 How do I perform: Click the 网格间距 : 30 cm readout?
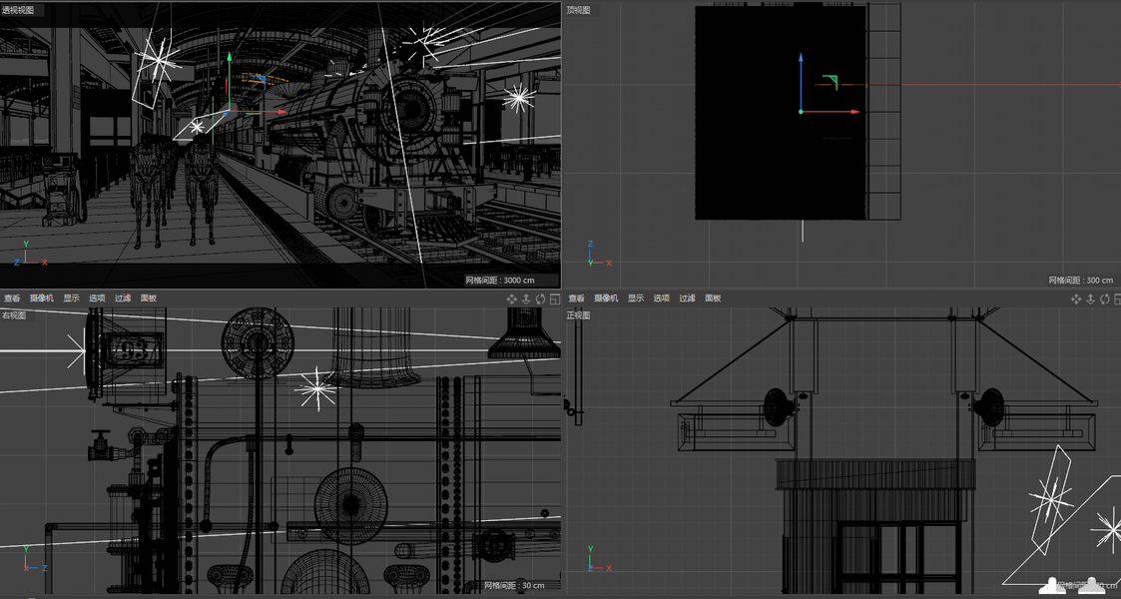[514, 585]
